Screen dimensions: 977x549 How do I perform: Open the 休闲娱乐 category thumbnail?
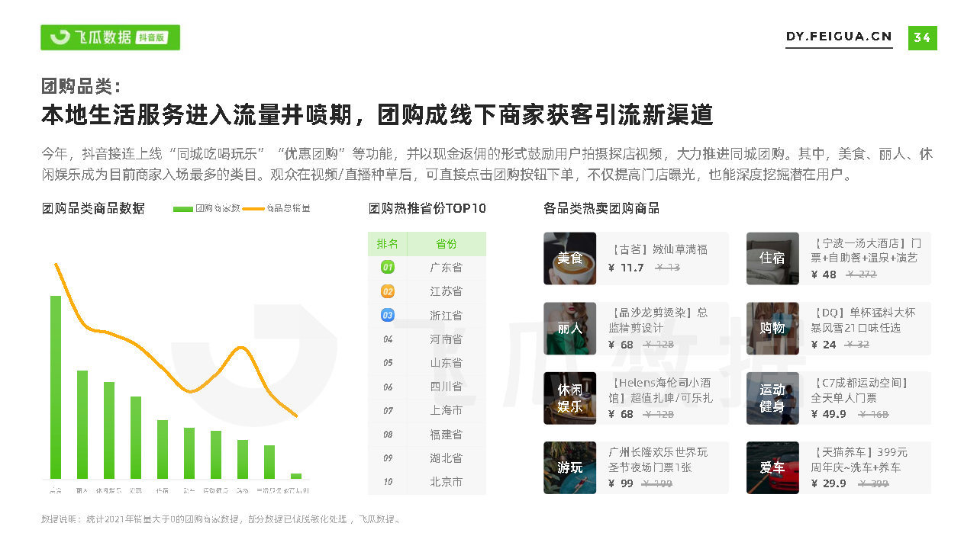(569, 398)
